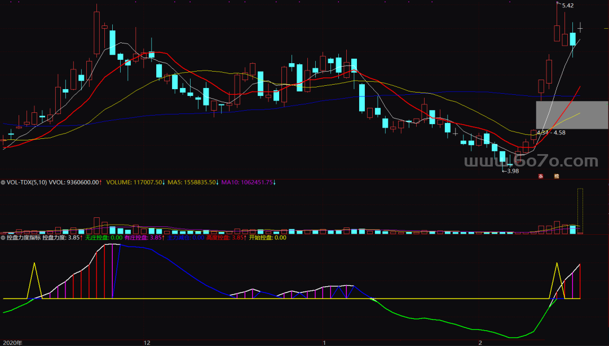Select the 3.98 low price label
This screenshot has width=609, height=346.
[512, 171]
